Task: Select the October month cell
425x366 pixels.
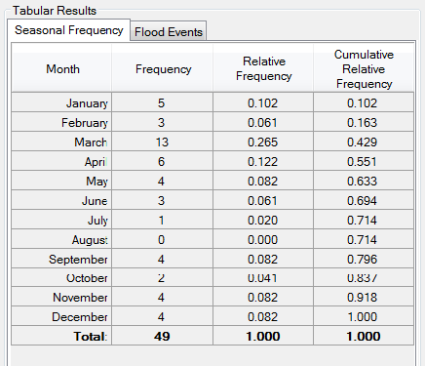Action: point(61,277)
